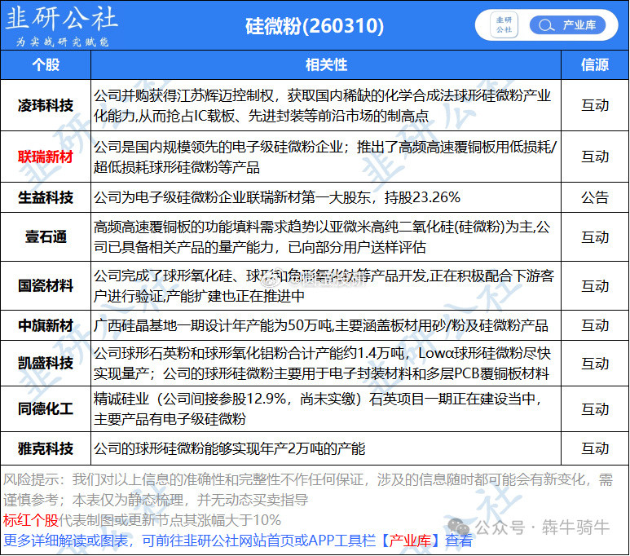This screenshot has height=556, width=630.
Task: Click 公告 source in 生益科技 row
Action: click(x=595, y=197)
